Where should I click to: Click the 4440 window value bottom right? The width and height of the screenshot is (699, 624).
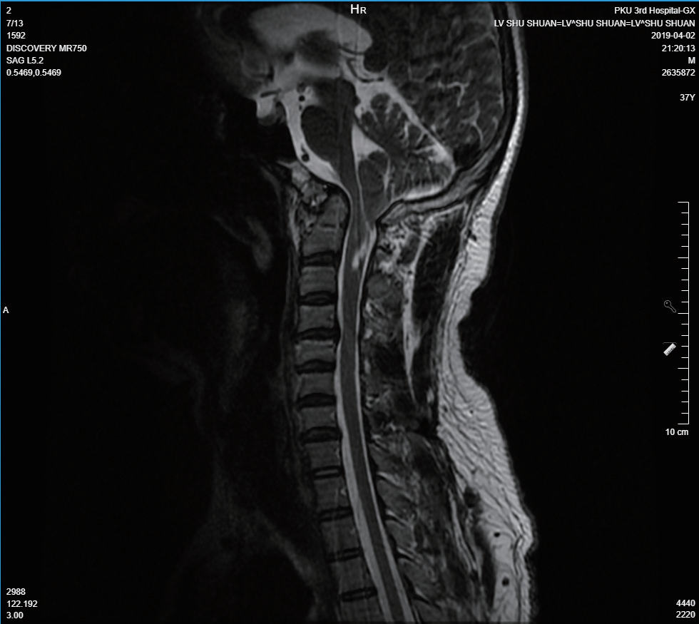[684, 603]
